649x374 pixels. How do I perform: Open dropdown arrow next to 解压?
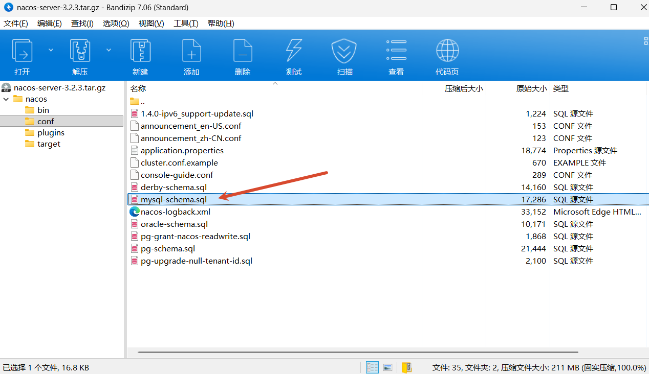(x=109, y=50)
